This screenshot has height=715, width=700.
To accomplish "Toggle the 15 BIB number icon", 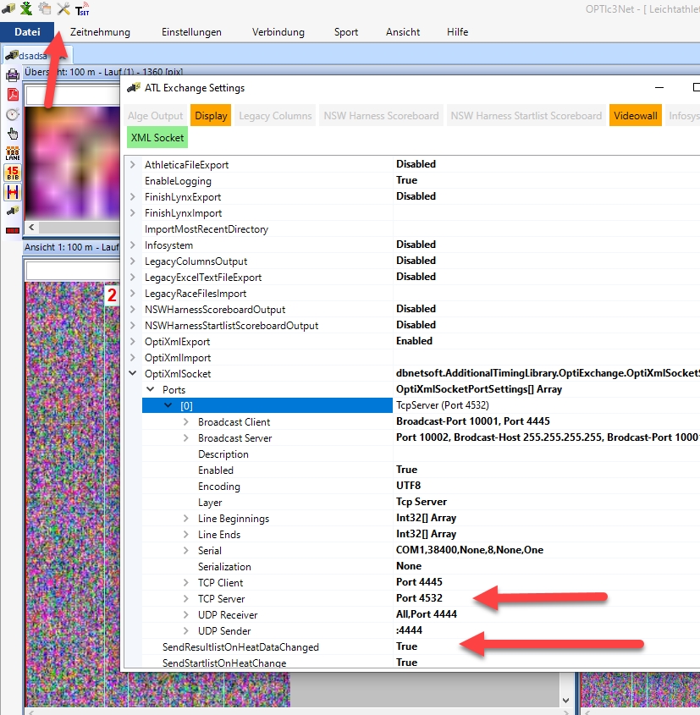I will pos(13,173).
